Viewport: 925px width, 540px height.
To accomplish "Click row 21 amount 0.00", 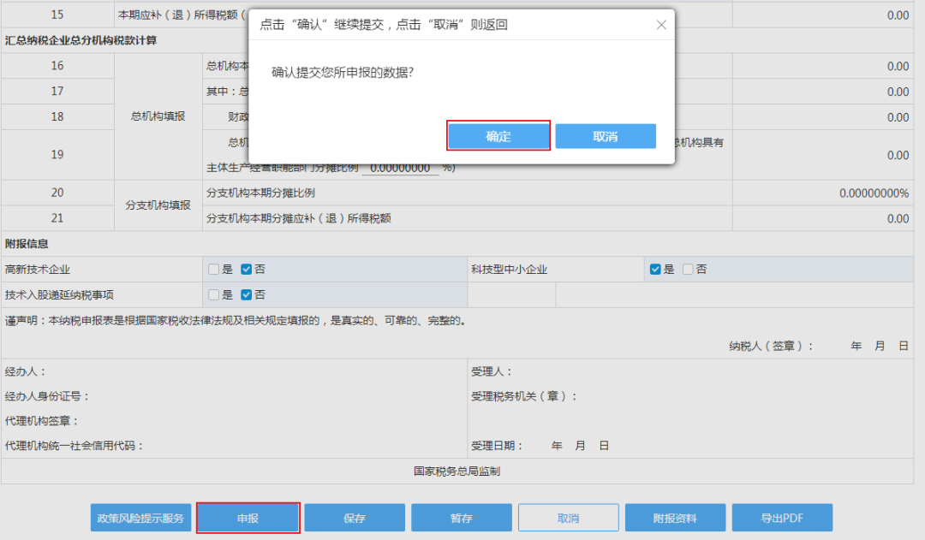I will point(898,219).
